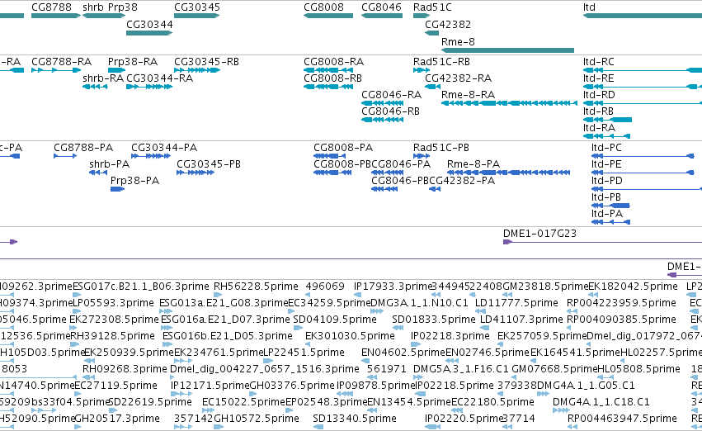Viewport: 702px width, 431px height.
Task: Select the LD11777.5prime EST label
Action: [x=516, y=303]
